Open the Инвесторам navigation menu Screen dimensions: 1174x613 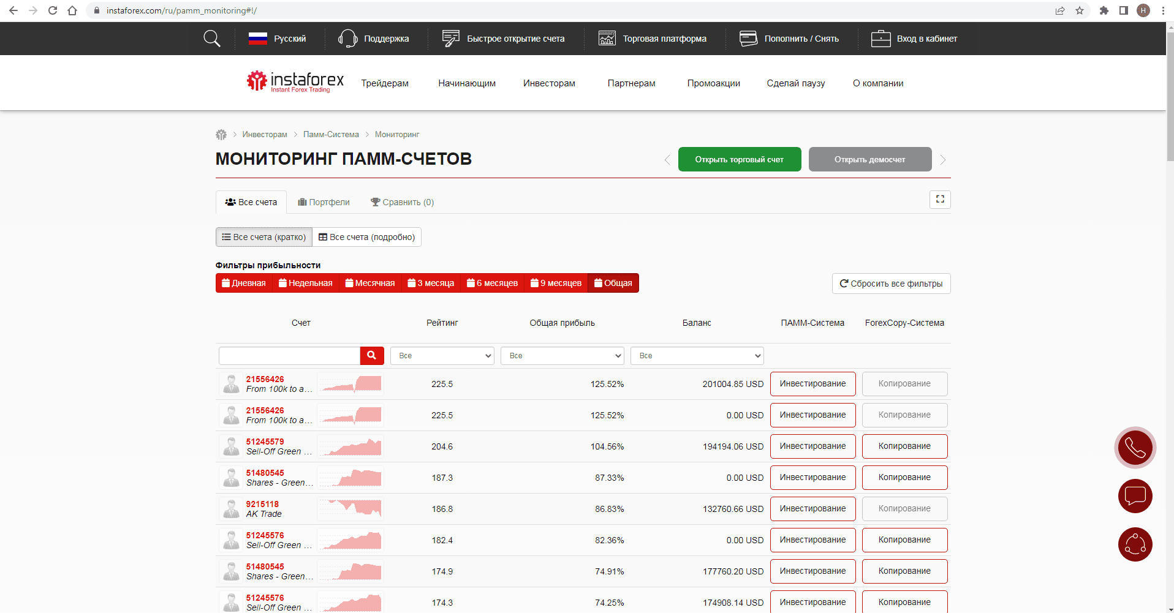549,83
